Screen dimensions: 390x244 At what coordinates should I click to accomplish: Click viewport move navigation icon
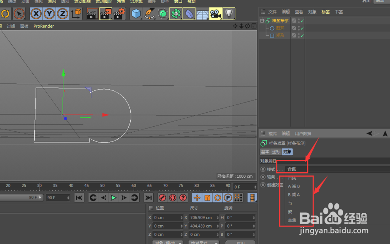[x=235, y=26]
